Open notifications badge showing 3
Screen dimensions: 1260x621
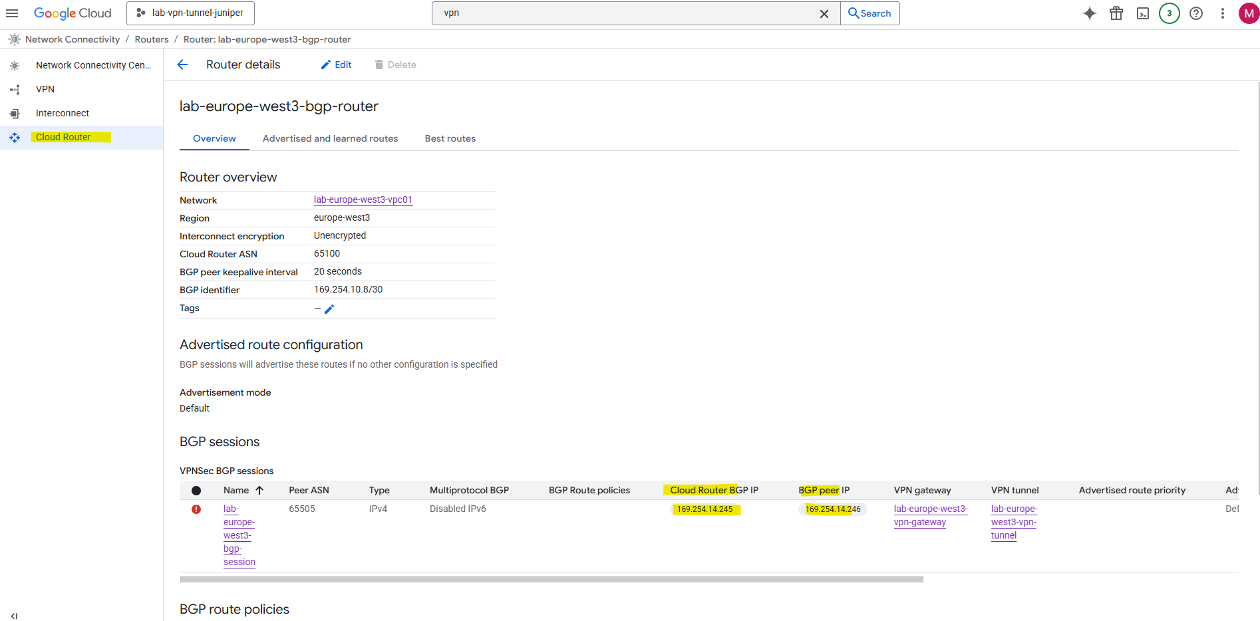pos(1170,13)
